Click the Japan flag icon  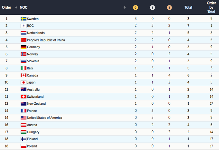[x=23, y=82]
